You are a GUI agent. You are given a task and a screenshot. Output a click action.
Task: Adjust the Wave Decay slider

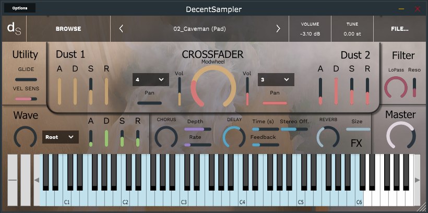tap(106, 138)
